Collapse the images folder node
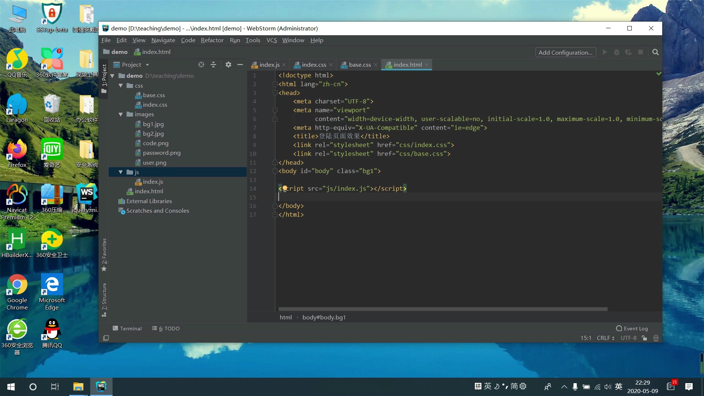 (121, 114)
